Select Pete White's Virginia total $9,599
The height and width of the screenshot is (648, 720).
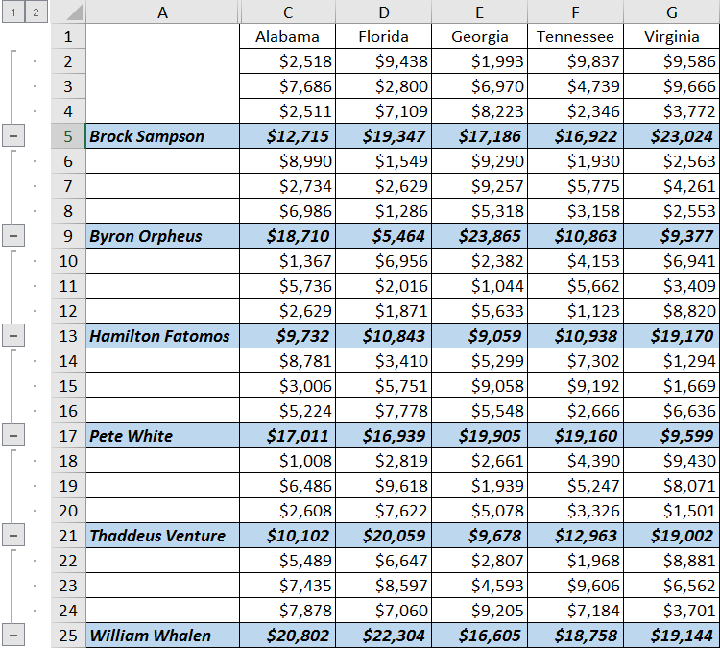[x=672, y=436]
